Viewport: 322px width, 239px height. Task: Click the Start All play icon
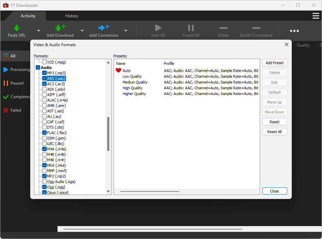tap(158, 28)
